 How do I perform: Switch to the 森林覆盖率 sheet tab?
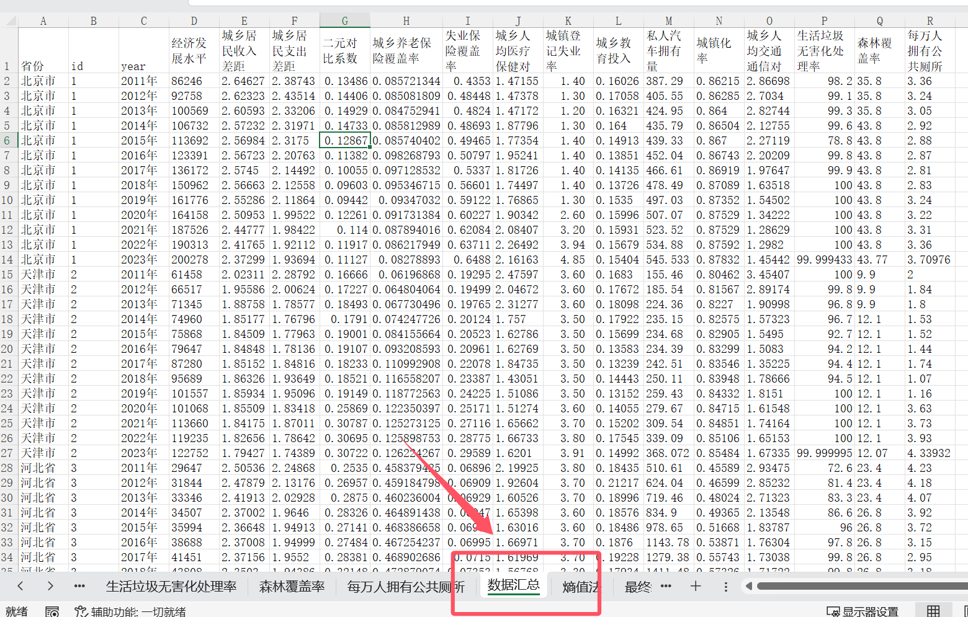[x=292, y=587]
